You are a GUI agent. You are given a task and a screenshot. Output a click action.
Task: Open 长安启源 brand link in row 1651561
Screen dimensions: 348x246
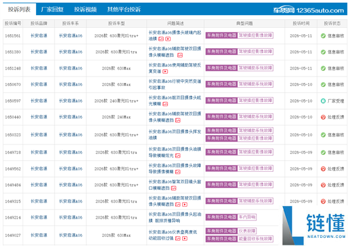39,36
